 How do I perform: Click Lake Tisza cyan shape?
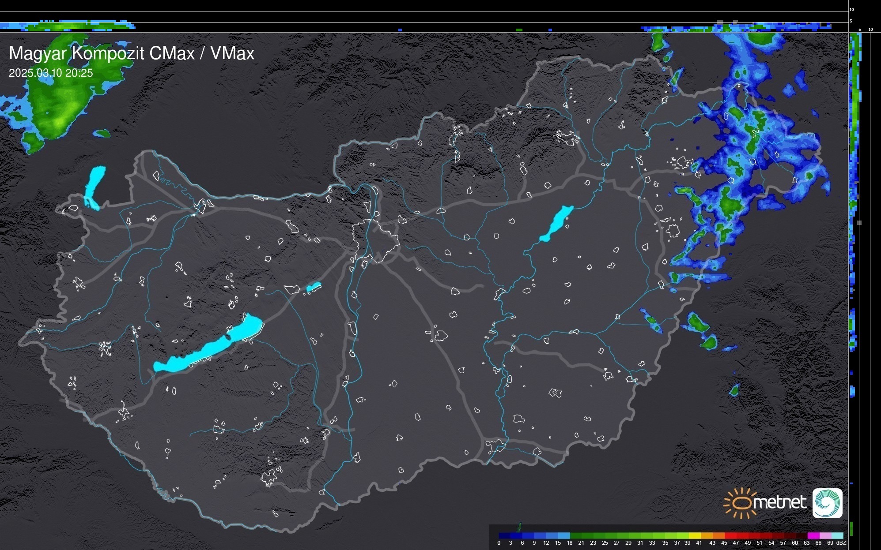point(556,223)
